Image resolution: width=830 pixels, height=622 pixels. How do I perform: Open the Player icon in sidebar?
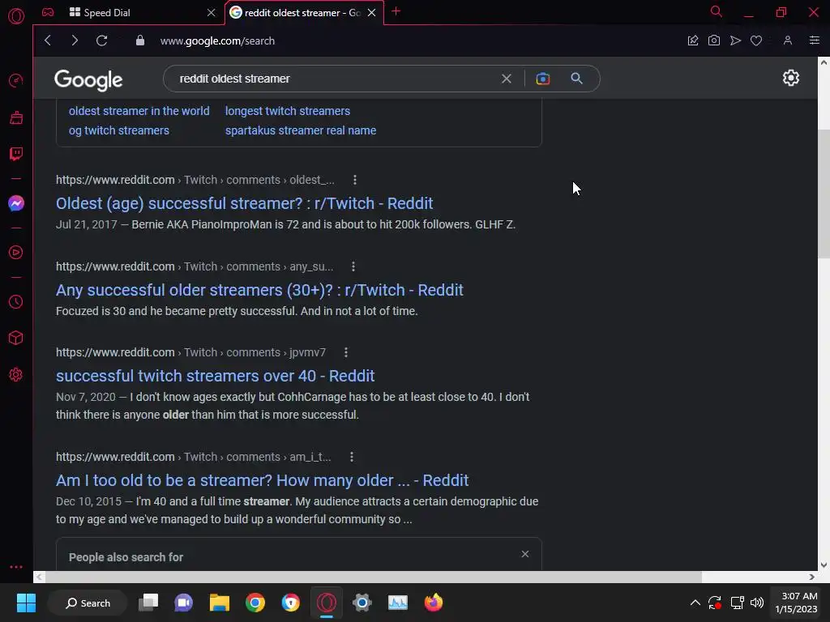[16, 253]
